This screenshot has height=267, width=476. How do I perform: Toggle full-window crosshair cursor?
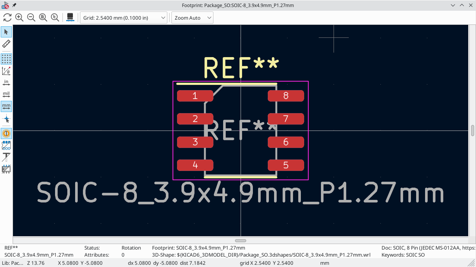coord(6,119)
